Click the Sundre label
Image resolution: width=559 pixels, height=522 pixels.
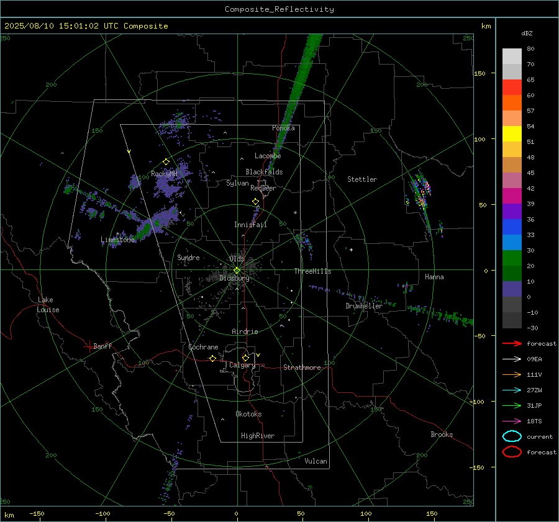tap(188, 258)
